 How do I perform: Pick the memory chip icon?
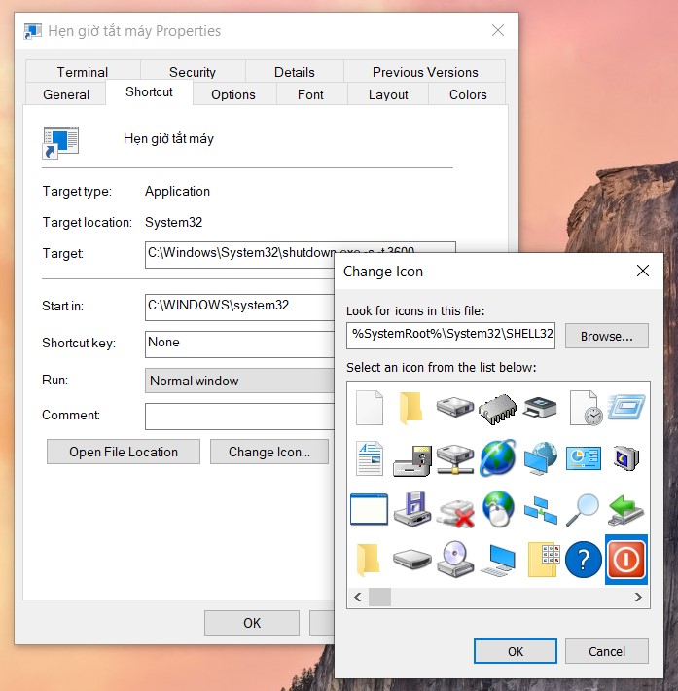click(497, 409)
